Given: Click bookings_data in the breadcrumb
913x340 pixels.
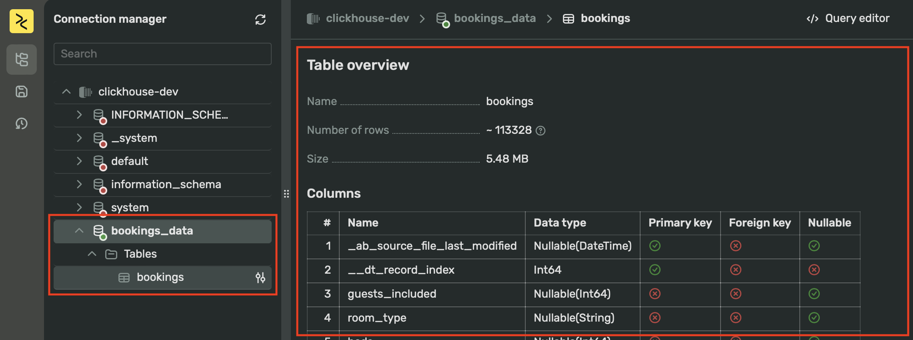Looking at the screenshot, I should coord(495,18).
